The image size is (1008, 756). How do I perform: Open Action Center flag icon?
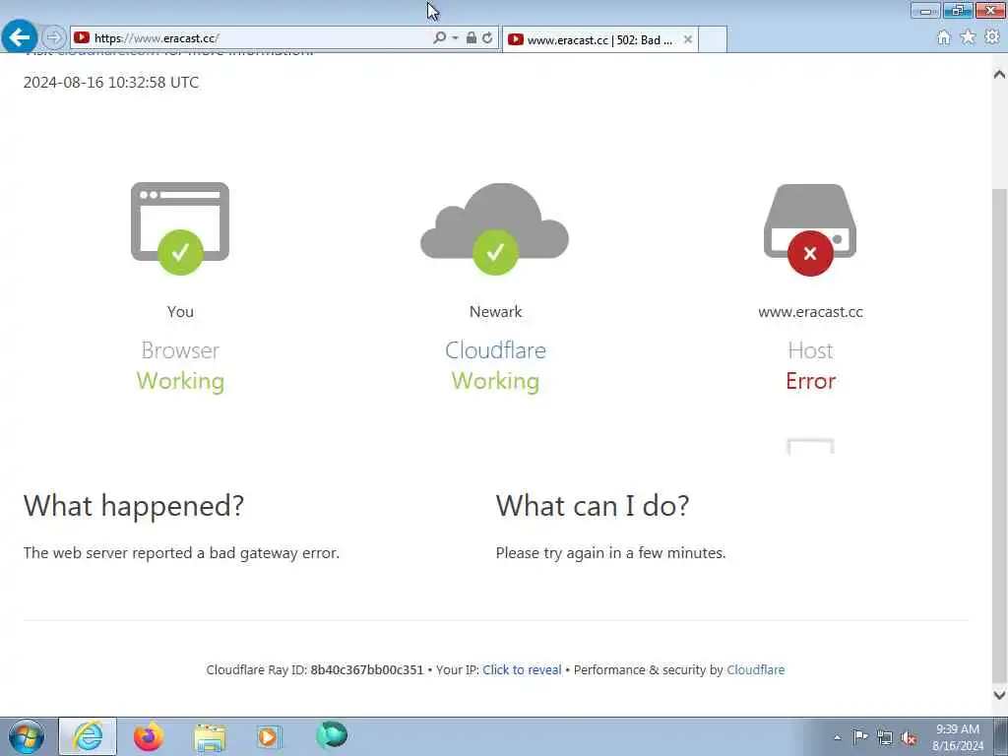(x=860, y=736)
